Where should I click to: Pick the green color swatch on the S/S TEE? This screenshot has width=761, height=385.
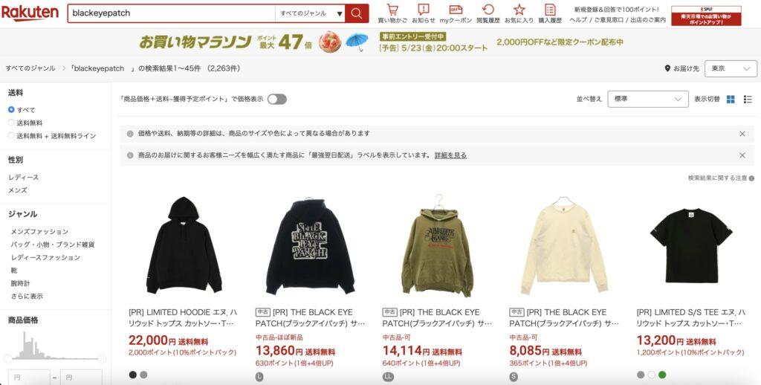tap(662, 375)
